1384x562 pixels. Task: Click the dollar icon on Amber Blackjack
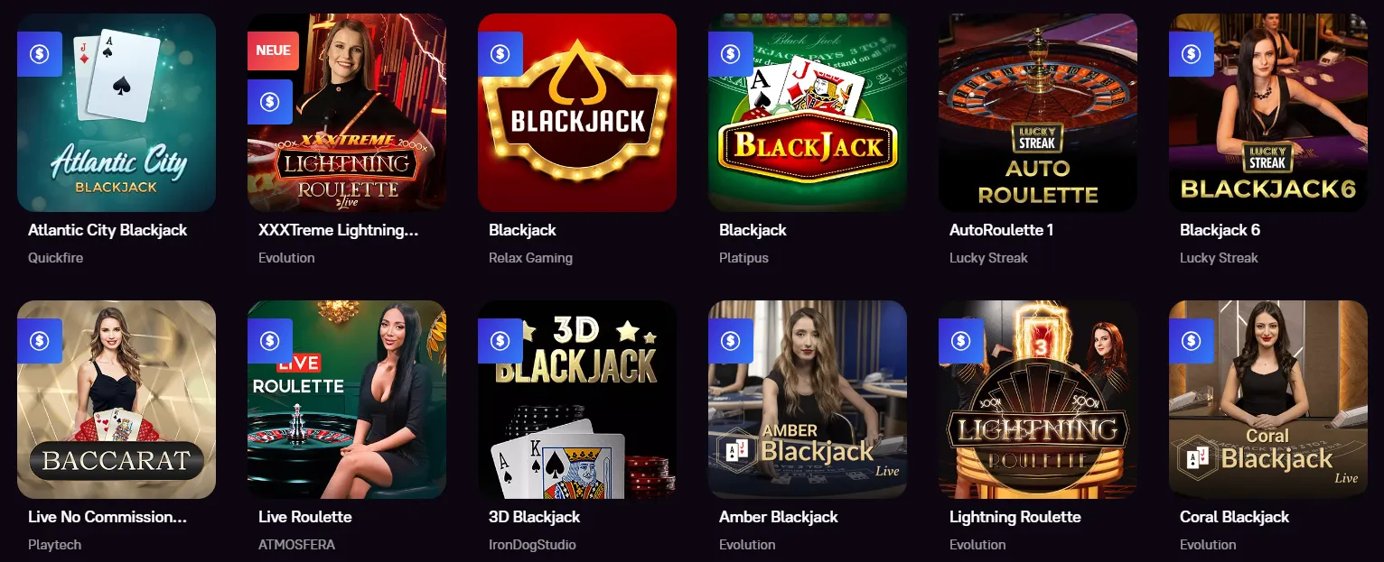[730, 340]
